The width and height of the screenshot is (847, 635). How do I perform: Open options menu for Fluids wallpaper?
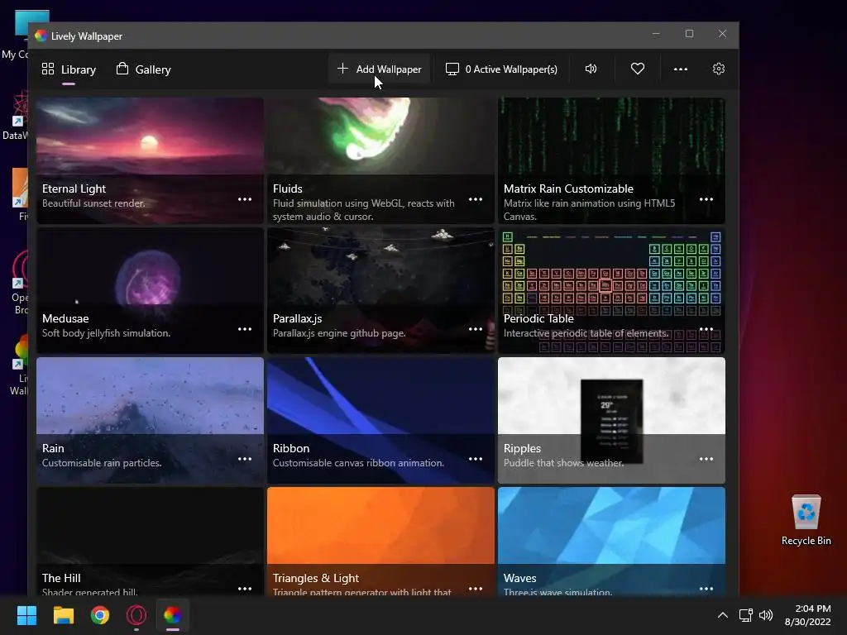(476, 199)
